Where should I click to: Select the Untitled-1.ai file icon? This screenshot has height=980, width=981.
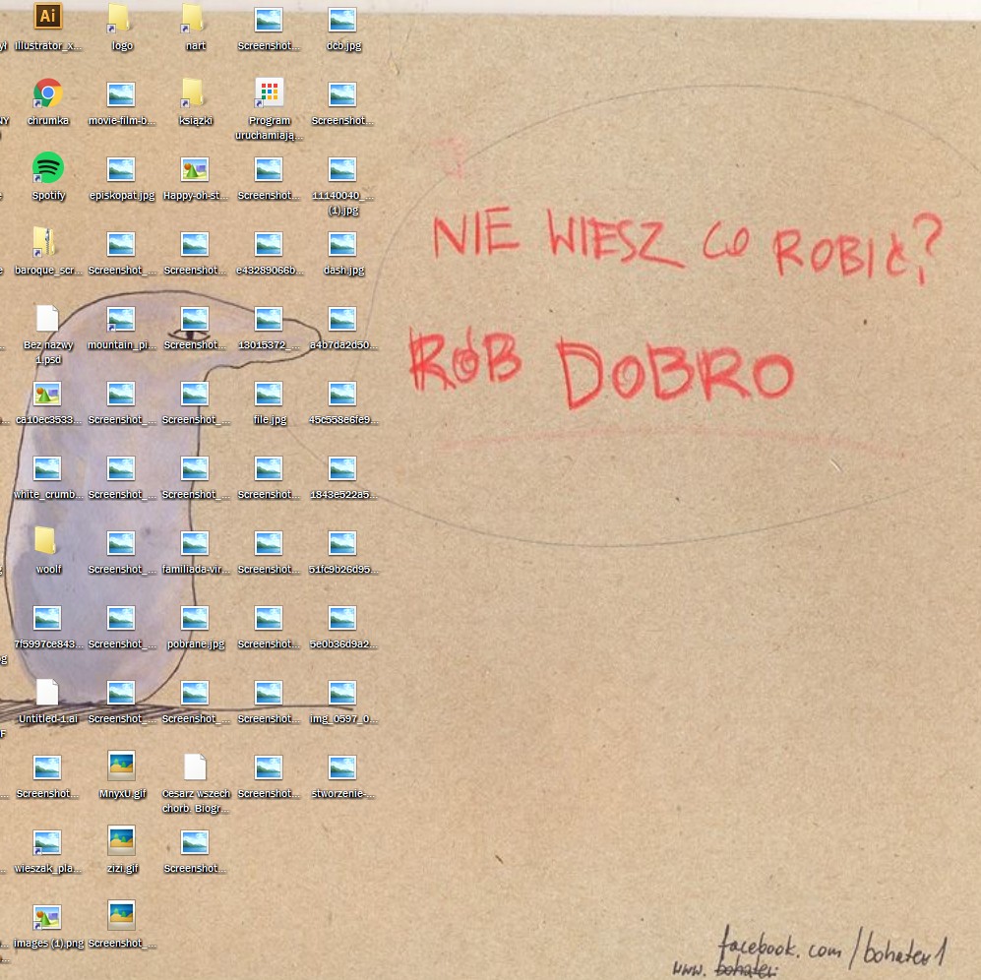point(47,693)
